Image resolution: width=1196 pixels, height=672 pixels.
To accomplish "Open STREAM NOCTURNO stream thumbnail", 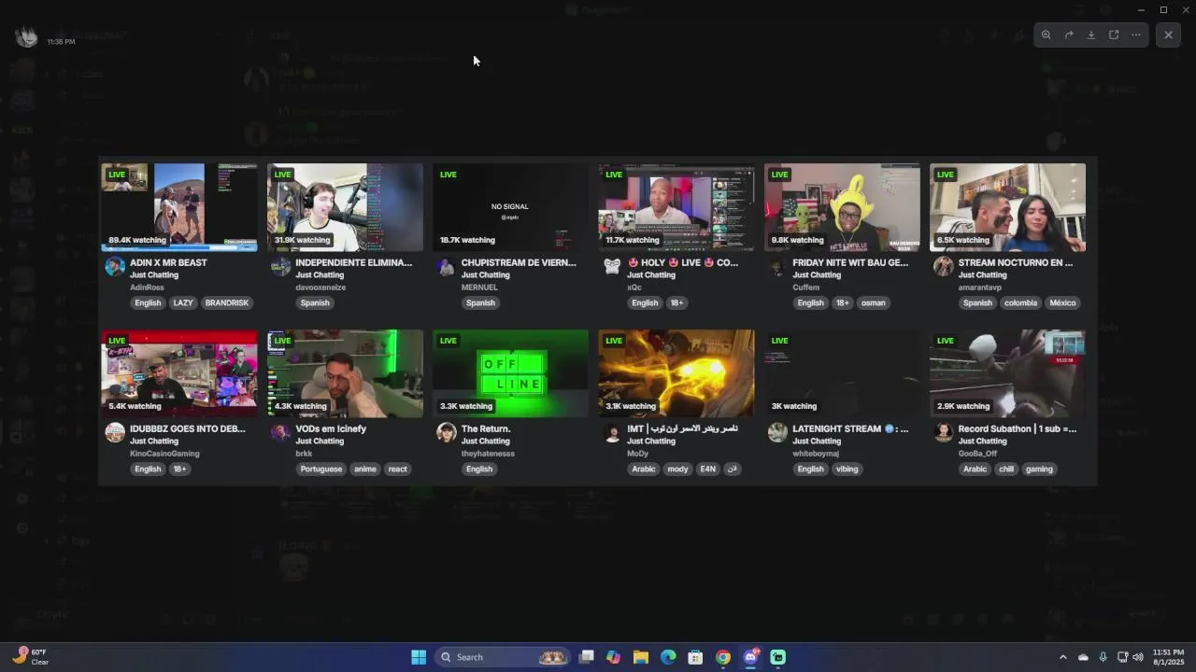I will [1007, 207].
